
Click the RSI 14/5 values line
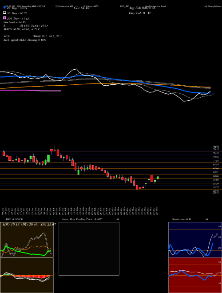point(26,26)
